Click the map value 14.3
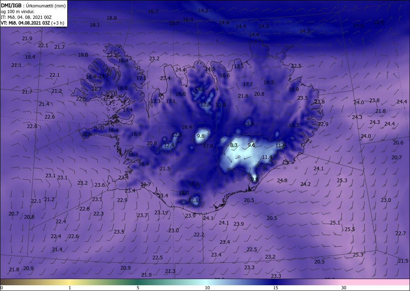This screenshot has width=410, height=291. 305,31
